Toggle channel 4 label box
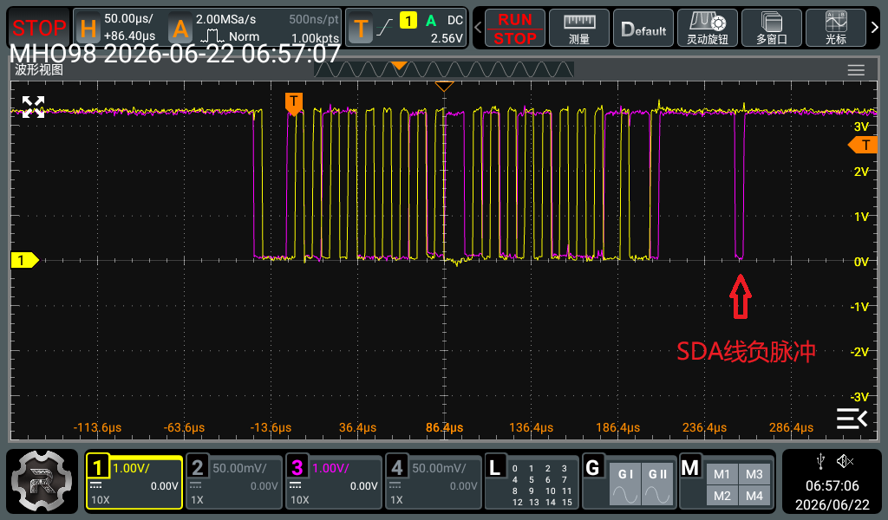This screenshot has width=888, height=520. point(396,467)
